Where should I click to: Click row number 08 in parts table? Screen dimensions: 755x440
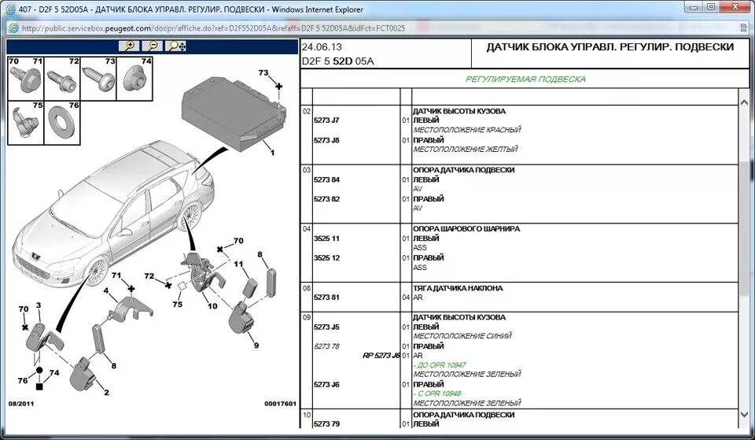[x=307, y=288]
